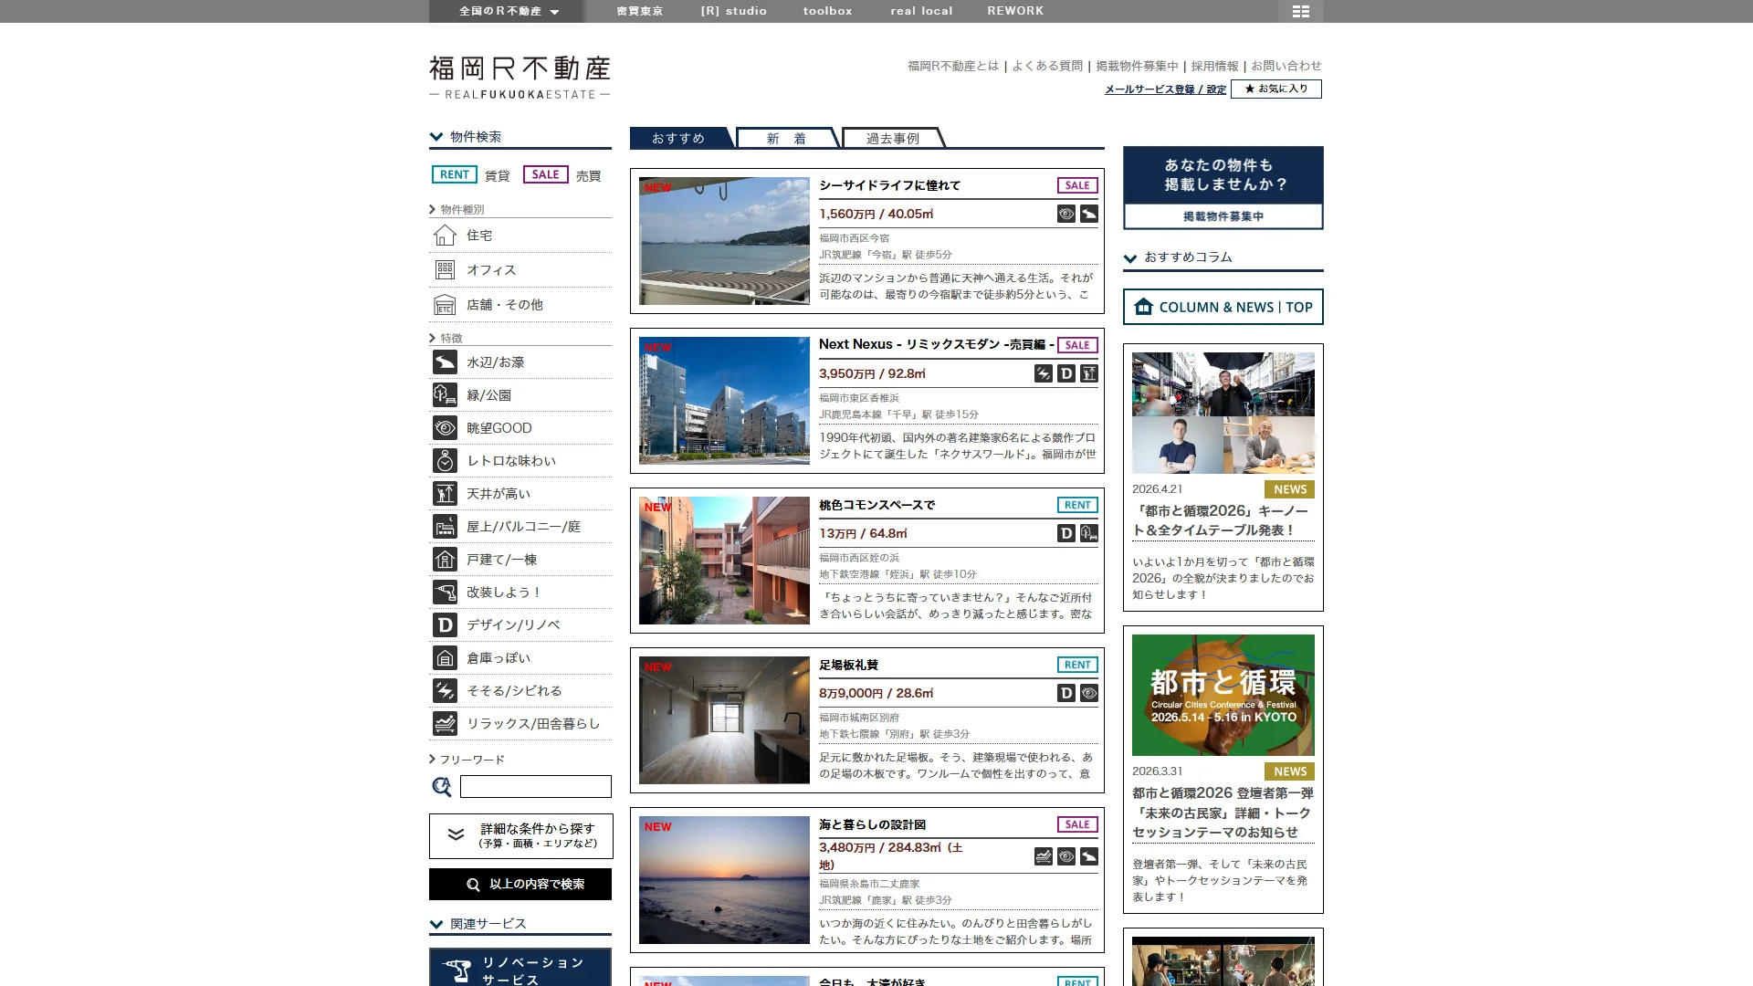
Task: Collapse the 物件検索 section header
Action: click(520, 137)
